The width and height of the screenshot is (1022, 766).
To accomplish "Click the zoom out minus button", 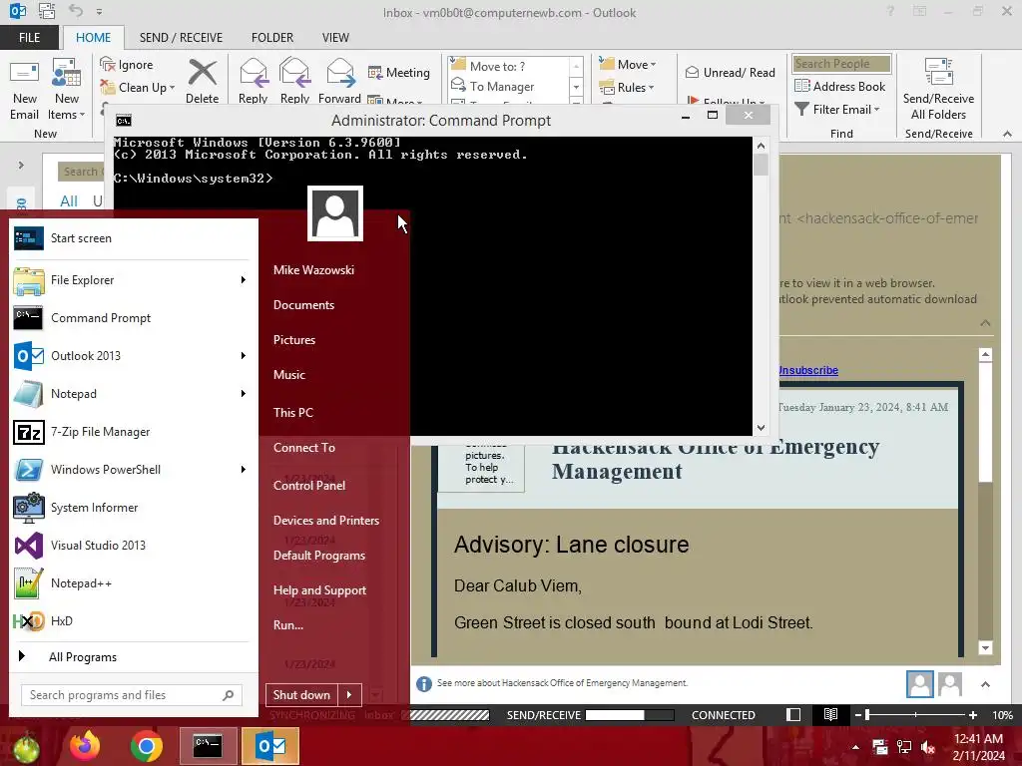I will pyautogui.click(x=858, y=714).
